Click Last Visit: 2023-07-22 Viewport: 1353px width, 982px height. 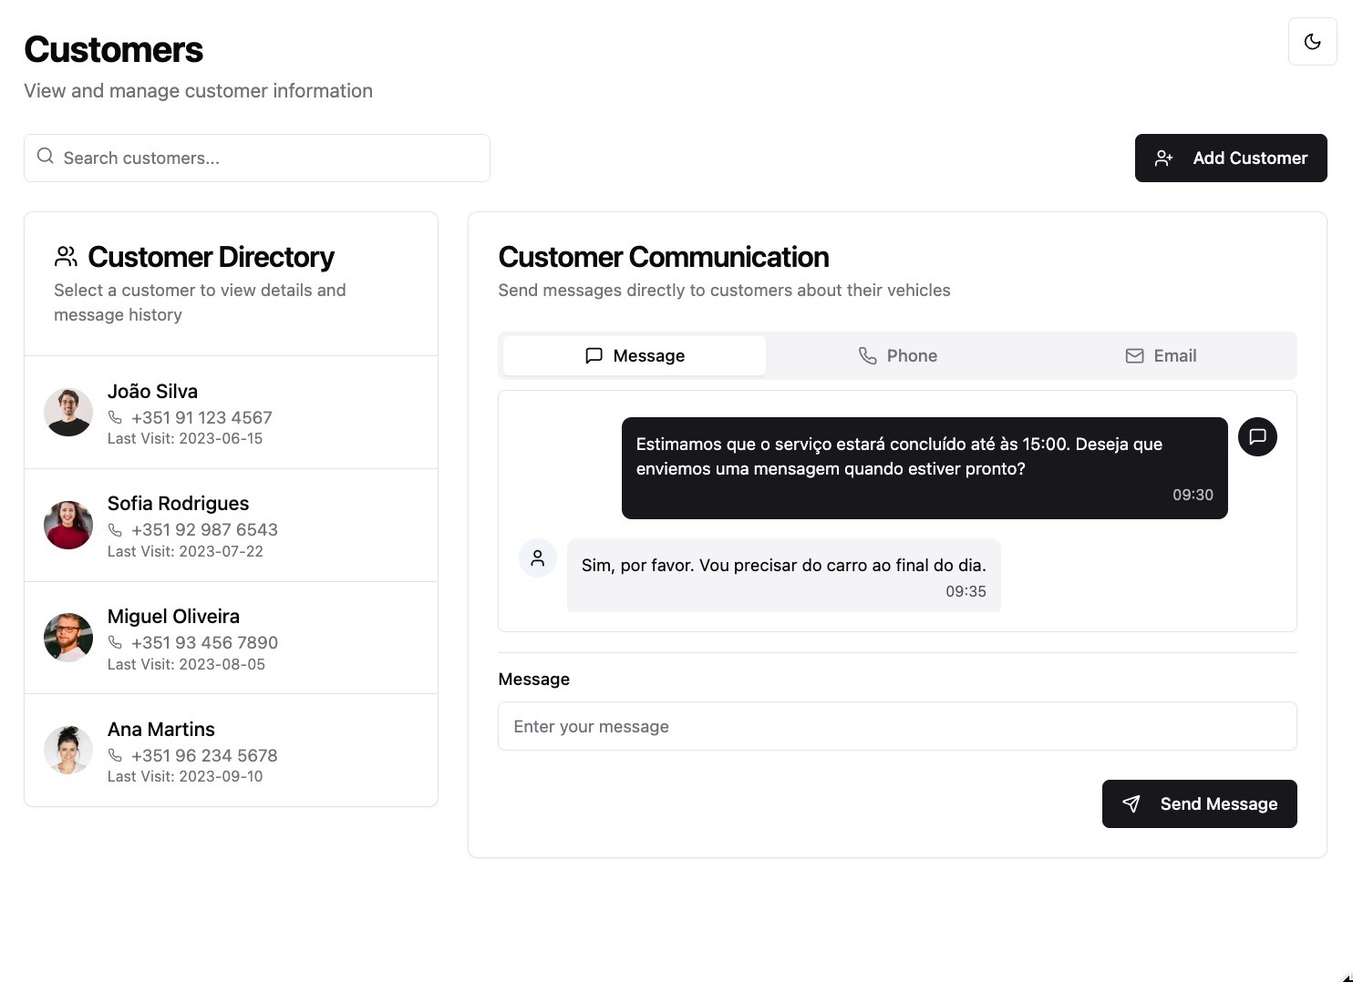[x=185, y=551]
